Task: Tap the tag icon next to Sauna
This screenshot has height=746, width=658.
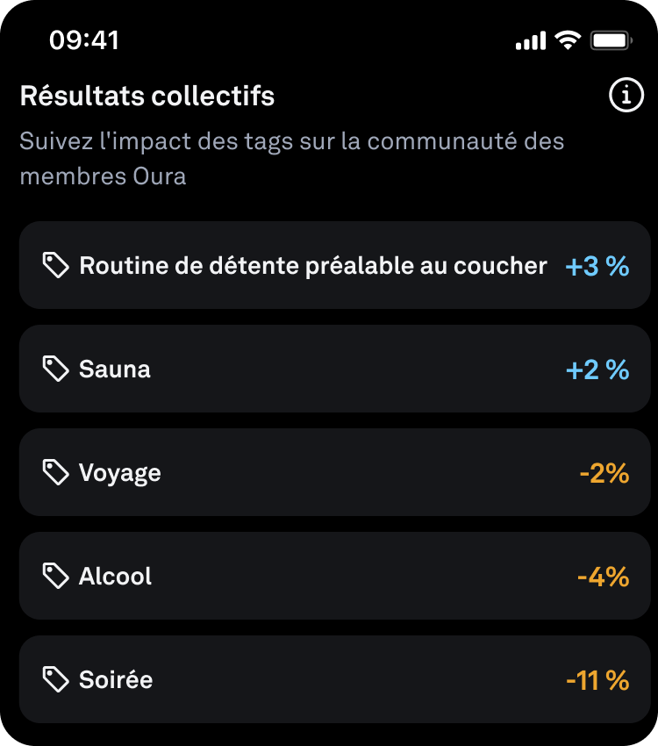Action: pyautogui.click(x=55, y=369)
